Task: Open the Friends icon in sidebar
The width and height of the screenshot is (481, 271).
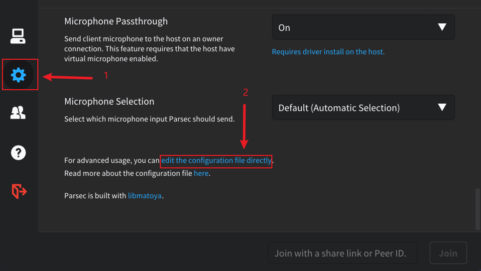Action: [x=18, y=114]
